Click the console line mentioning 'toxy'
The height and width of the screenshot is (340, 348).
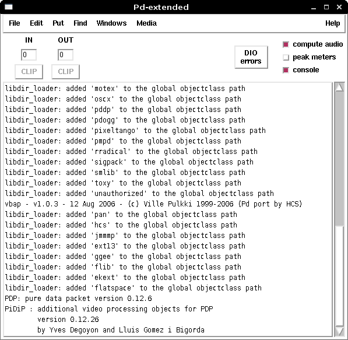[123, 183]
